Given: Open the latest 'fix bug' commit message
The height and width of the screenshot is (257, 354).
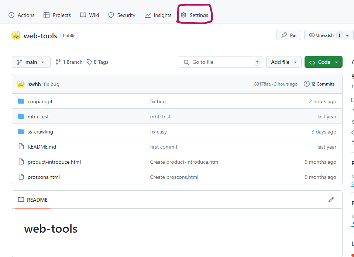Looking at the screenshot, I should click(x=51, y=84).
